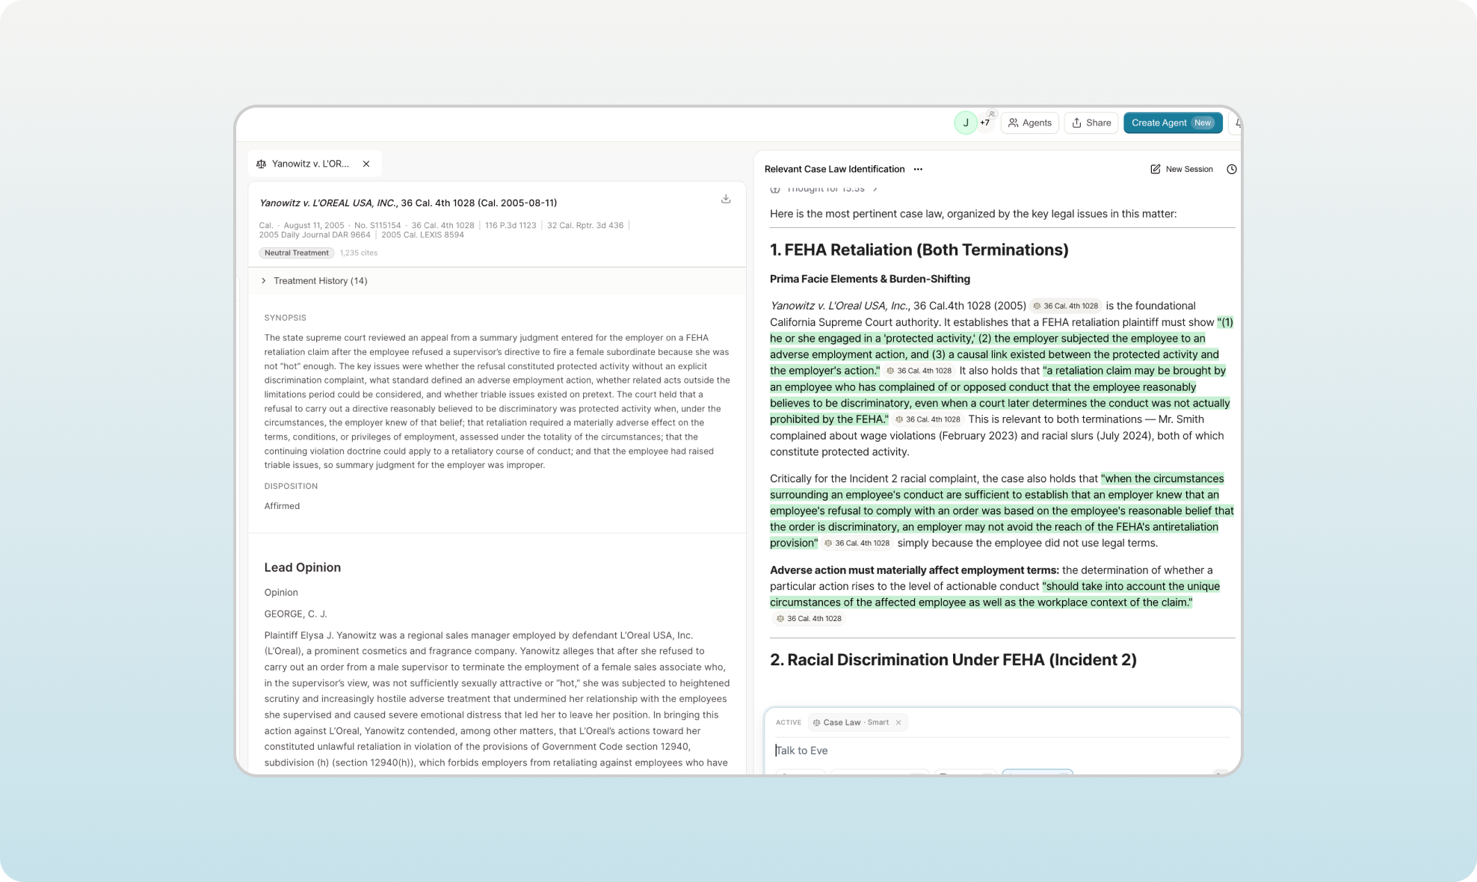Close the Yanowitz v. L'OR... tab
The image size is (1477, 882).
coord(366,164)
